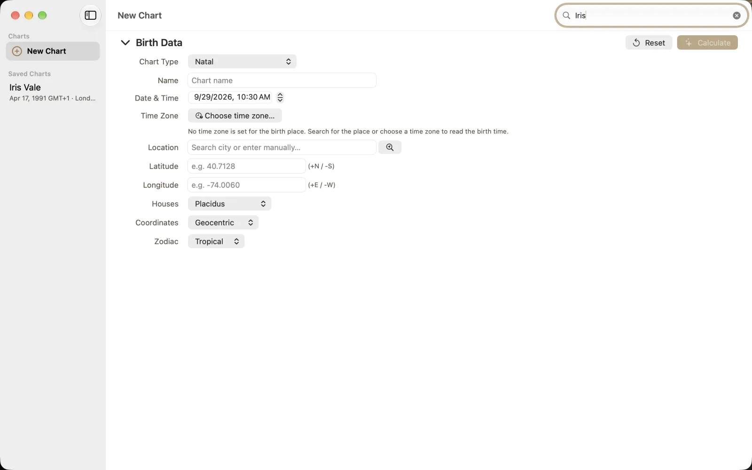Click the plus icon beside New Chart

pyautogui.click(x=17, y=51)
